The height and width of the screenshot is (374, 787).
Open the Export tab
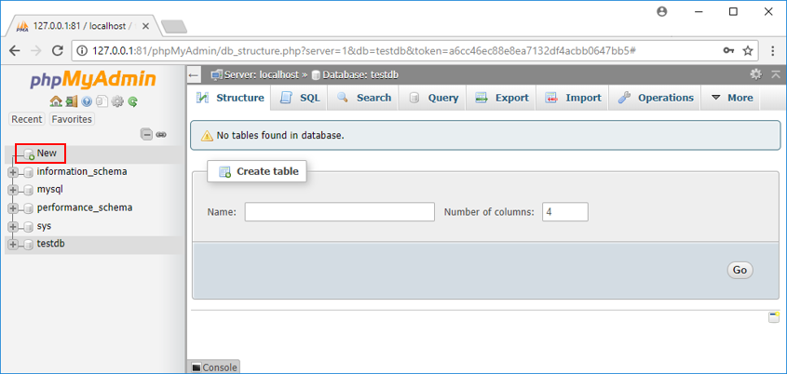tap(502, 98)
